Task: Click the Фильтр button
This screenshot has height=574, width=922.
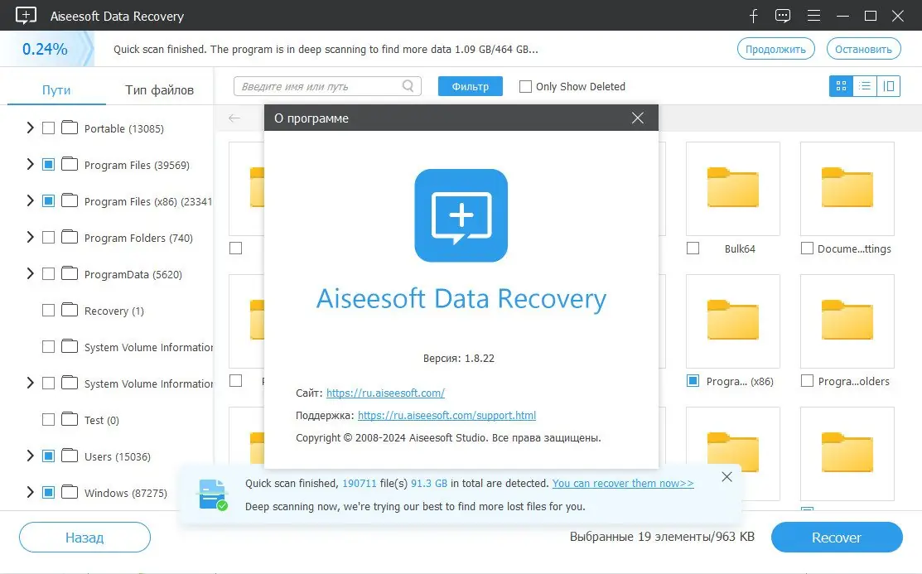Action: (x=471, y=86)
